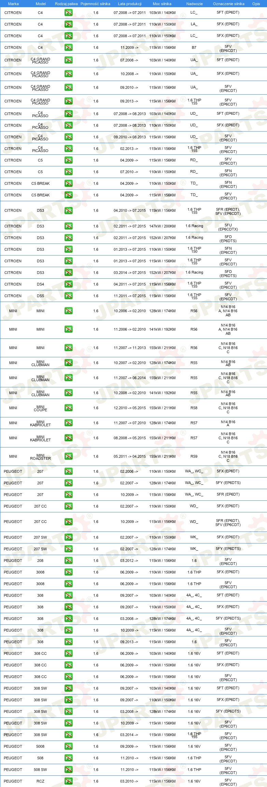Click the R58 body cell
Viewport: 267px width, 787px height.
coord(194,408)
